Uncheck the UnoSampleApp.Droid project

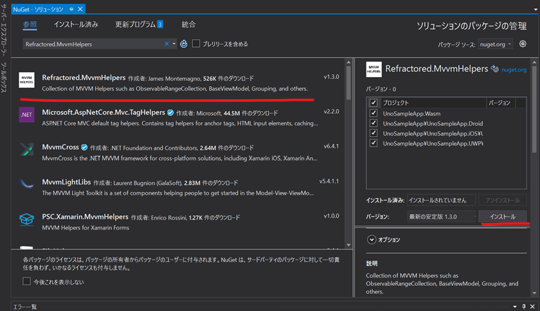click(373, 123)
